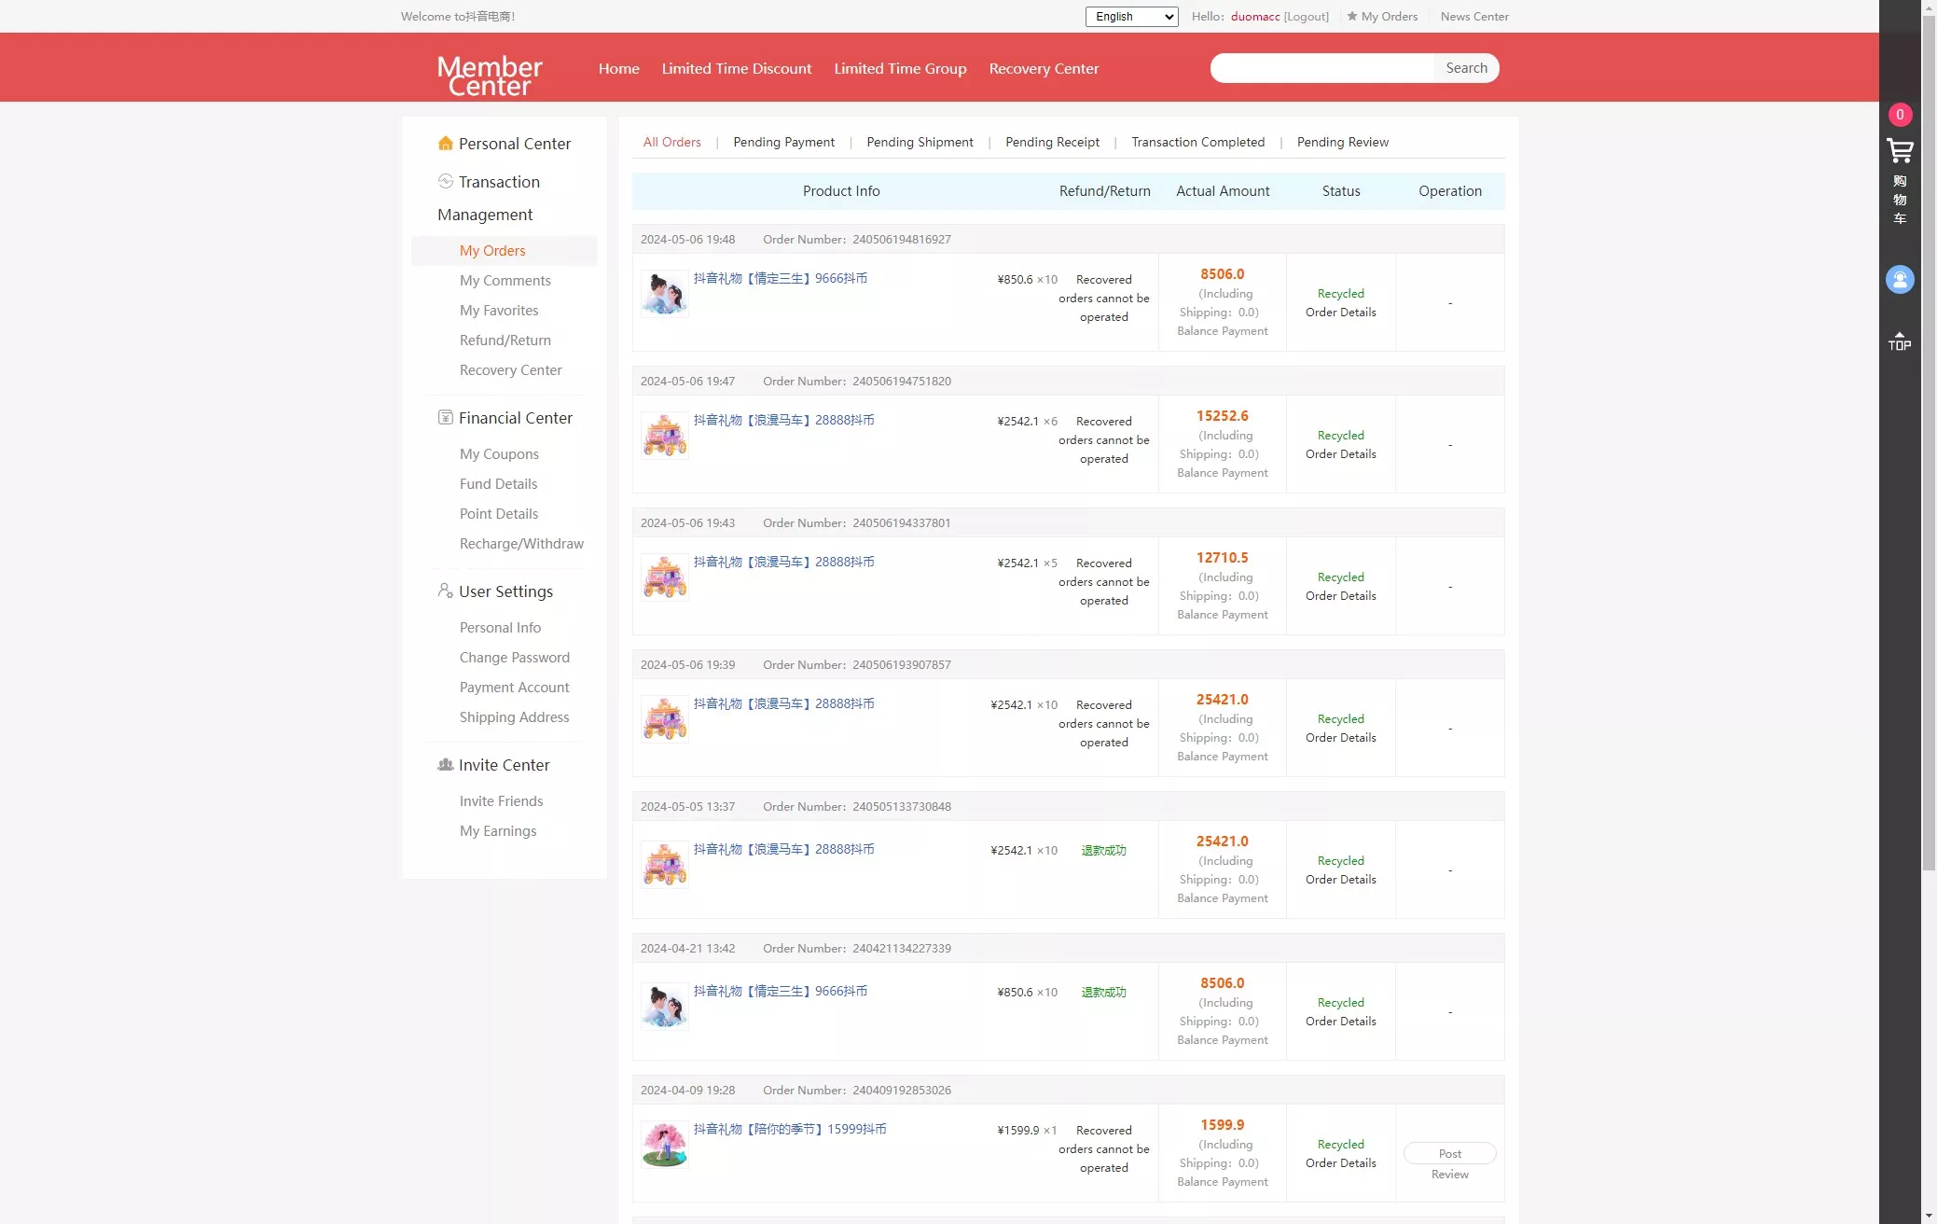Click the Personal Center home icon
The height and width of the screenshot is (1224, 1937).
[446, 144]
